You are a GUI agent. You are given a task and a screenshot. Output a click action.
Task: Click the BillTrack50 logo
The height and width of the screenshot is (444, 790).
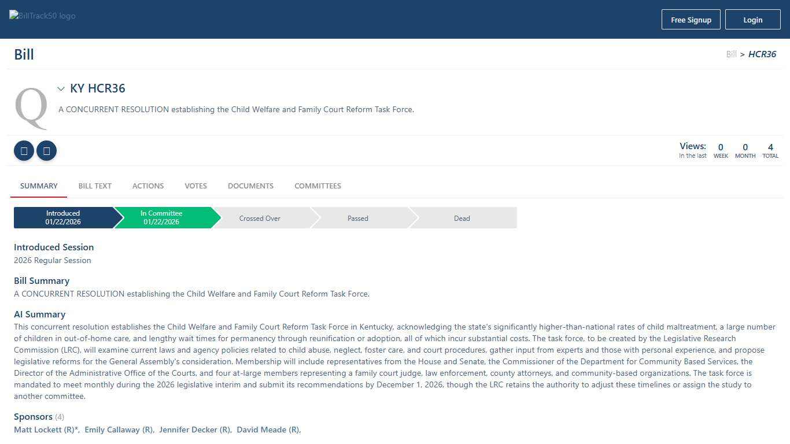[42, 16]
